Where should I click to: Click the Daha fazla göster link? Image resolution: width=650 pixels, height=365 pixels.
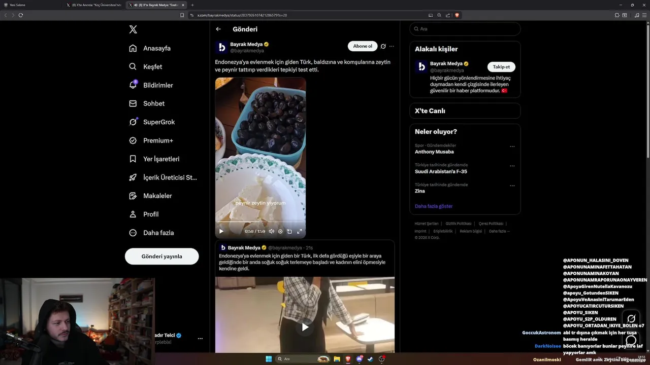point(434,206)
